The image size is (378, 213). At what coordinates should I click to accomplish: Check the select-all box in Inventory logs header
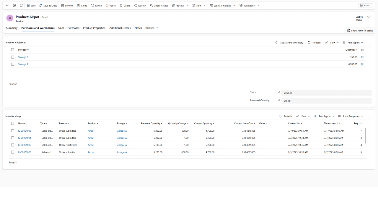tap(12, 123)
